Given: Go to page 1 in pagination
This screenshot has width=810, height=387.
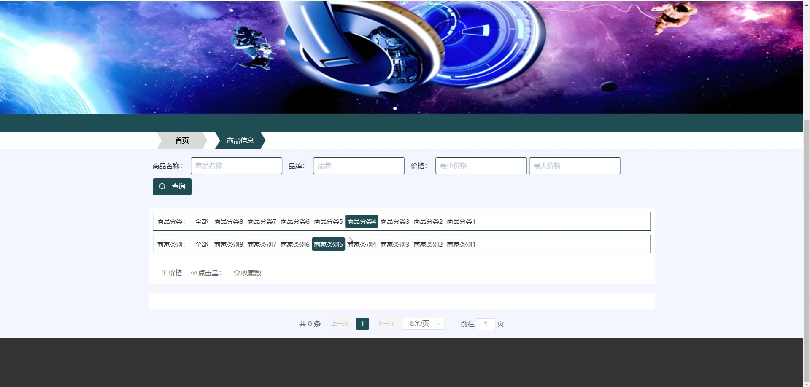Looking at the screenshot, I should click(x=362, y=324).
